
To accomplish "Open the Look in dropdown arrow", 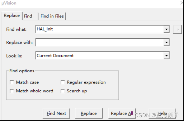I will point(166,55).
